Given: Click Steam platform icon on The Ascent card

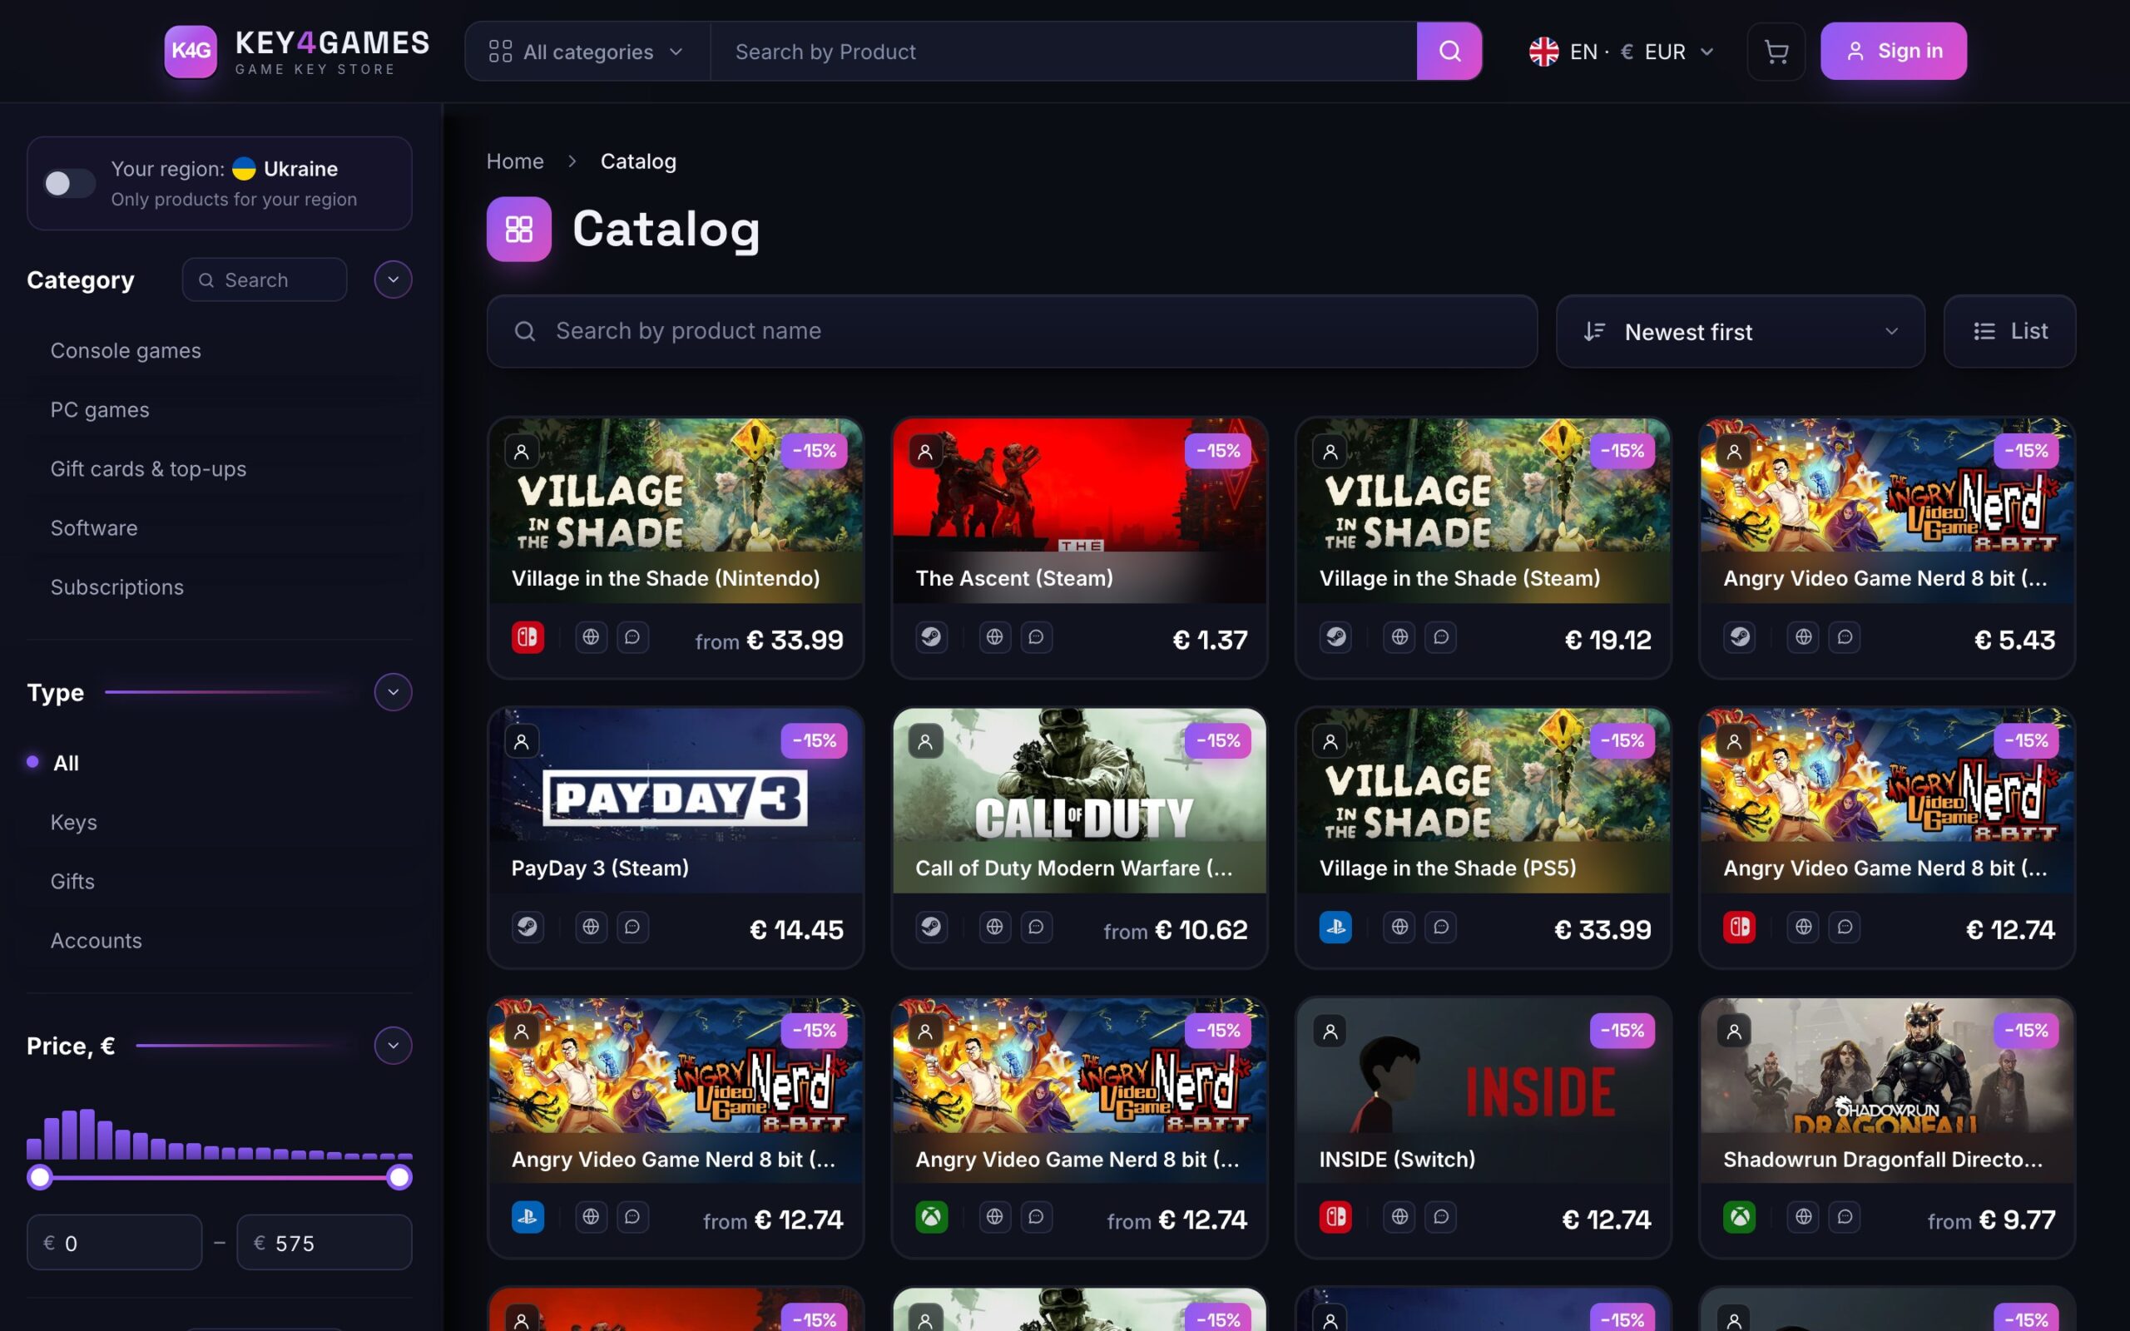Looking at the screenshot, I should (x=931, y=637).
